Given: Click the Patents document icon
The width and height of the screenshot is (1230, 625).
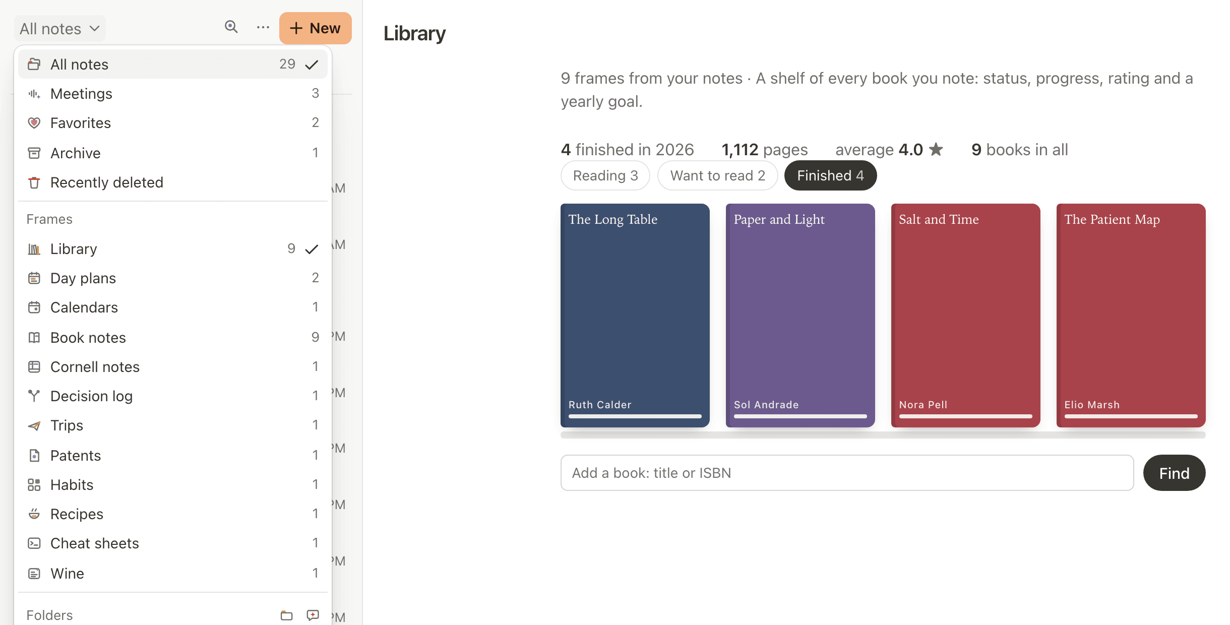Looking at the screenshot, I should click(34, 456).
